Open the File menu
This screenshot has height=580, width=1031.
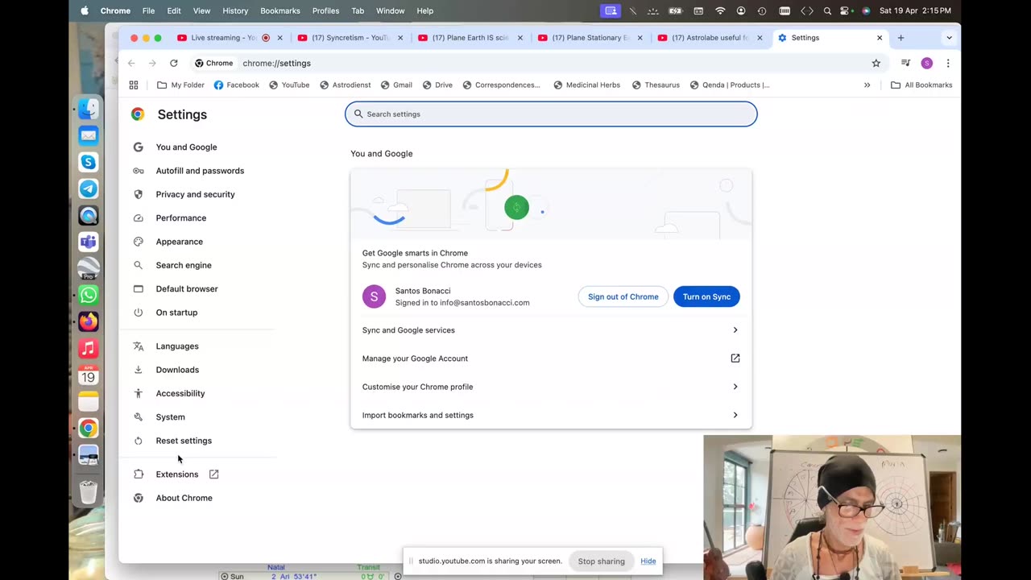tap(148, 10)
